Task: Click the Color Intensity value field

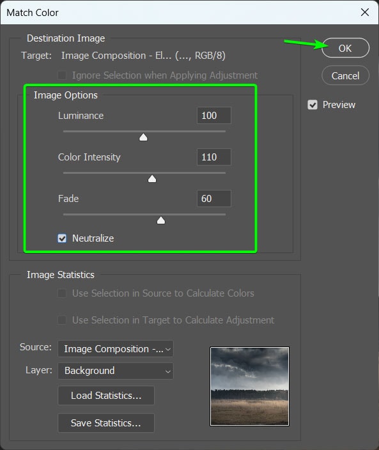Action: pyautogui.click(x=213, y=157)
